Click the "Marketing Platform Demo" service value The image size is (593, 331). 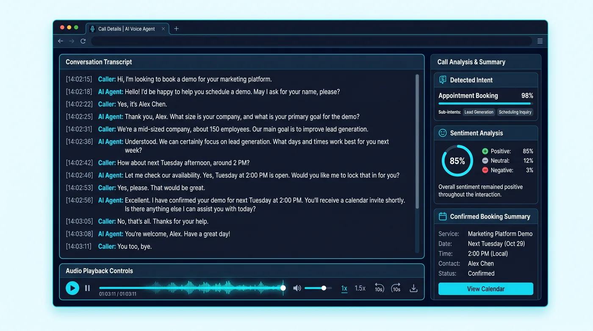pos(500,234)
